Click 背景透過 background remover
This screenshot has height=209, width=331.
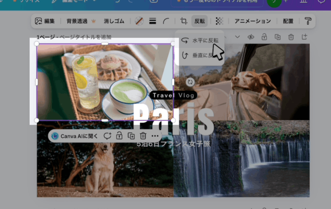pyautogui.click(x=81, y=21)
